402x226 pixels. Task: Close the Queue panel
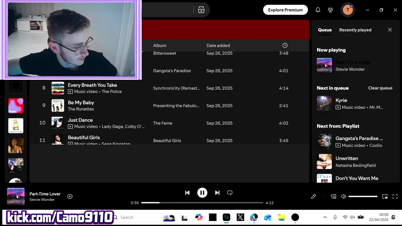(x=390, y=30)
